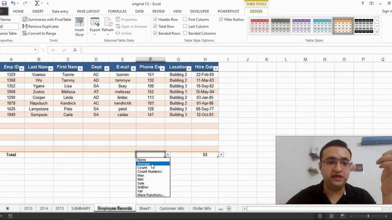The height and width of the screenshot is (220, 392).
Task: Open the Help question mark icon
Action: point(363,4)
